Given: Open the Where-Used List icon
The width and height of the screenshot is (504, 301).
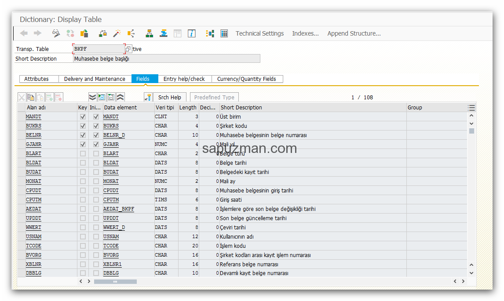Looking at the screenshot, I should point(131,33).
